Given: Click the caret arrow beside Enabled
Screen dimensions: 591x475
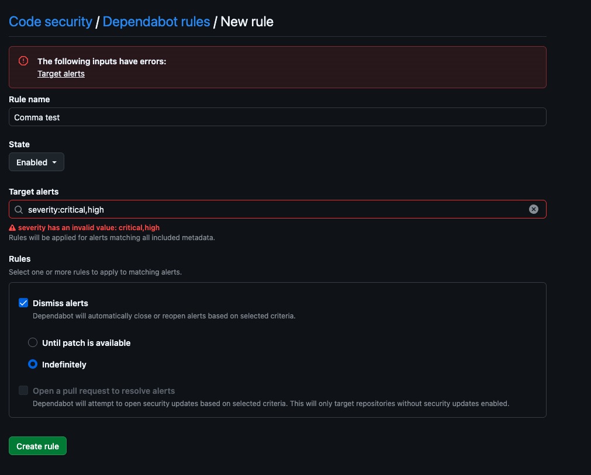Looking at the screenshot, I should pyautogui.click(x=54, y=162).
